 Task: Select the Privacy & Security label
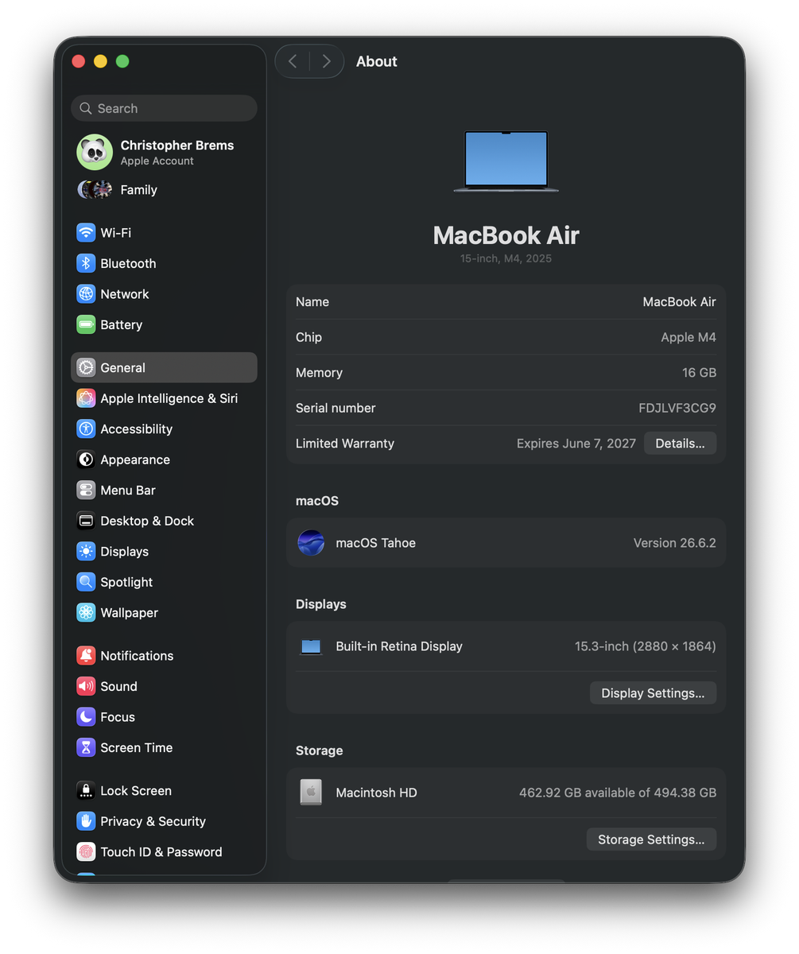point(153,821)
